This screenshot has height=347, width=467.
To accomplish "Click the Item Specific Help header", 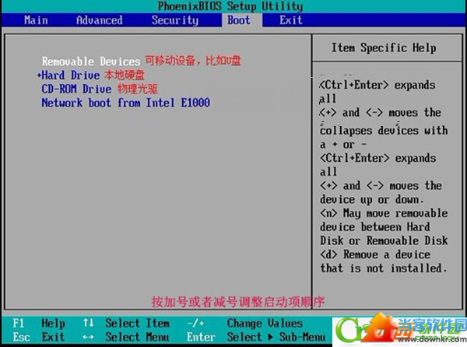I will coord(384,47).
